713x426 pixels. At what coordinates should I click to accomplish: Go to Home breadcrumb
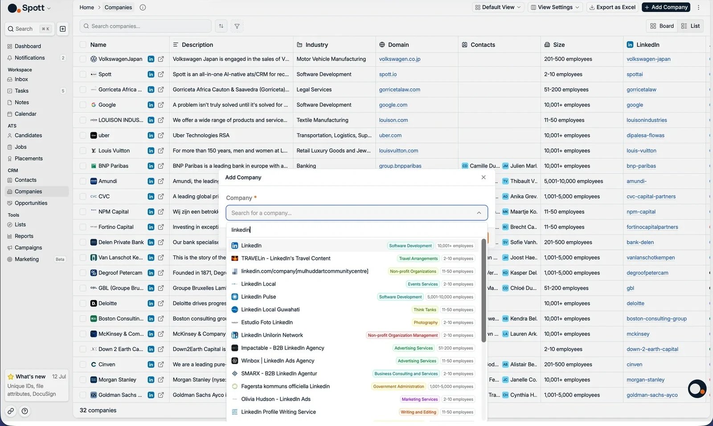click(x=86, y=8)
